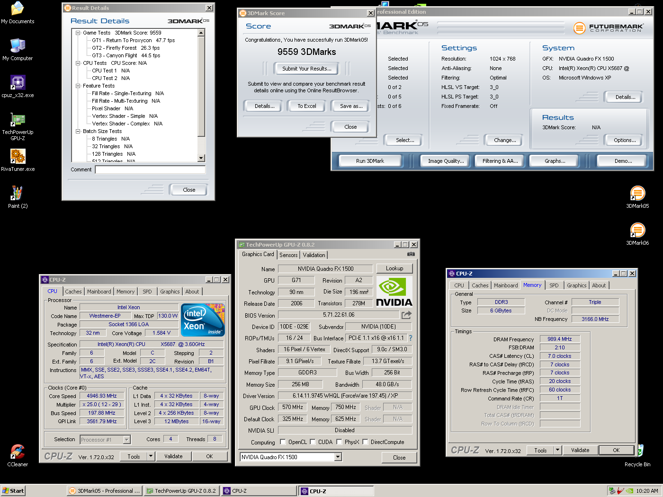This screenshot has width=663, height=497.
Task: Click Lookup button in GPU-Z
Action: [394, 268]
